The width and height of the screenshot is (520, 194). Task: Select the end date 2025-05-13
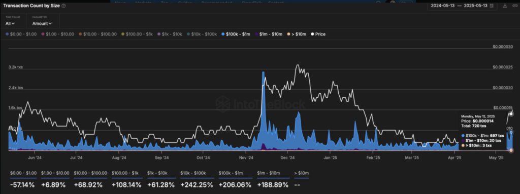tap(476, 6)
